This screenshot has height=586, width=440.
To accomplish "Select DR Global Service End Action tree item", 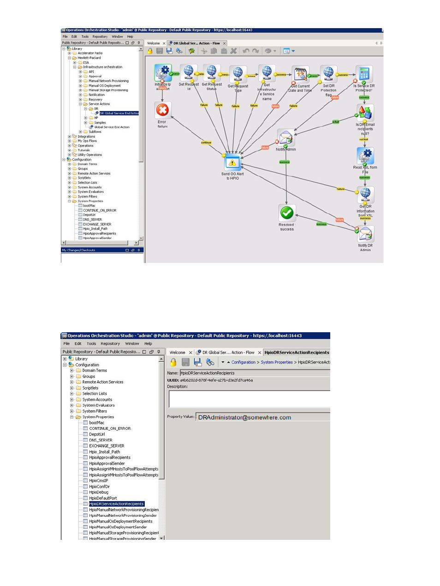I will pos(119,114).
